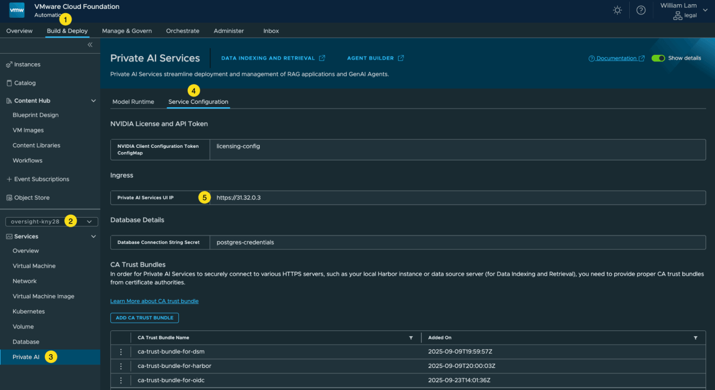Viewport: 715px width, 390px height.
Task: Click the three-dot menu for ca-trust-bundle-for-dsm
Action: (121, 352)
